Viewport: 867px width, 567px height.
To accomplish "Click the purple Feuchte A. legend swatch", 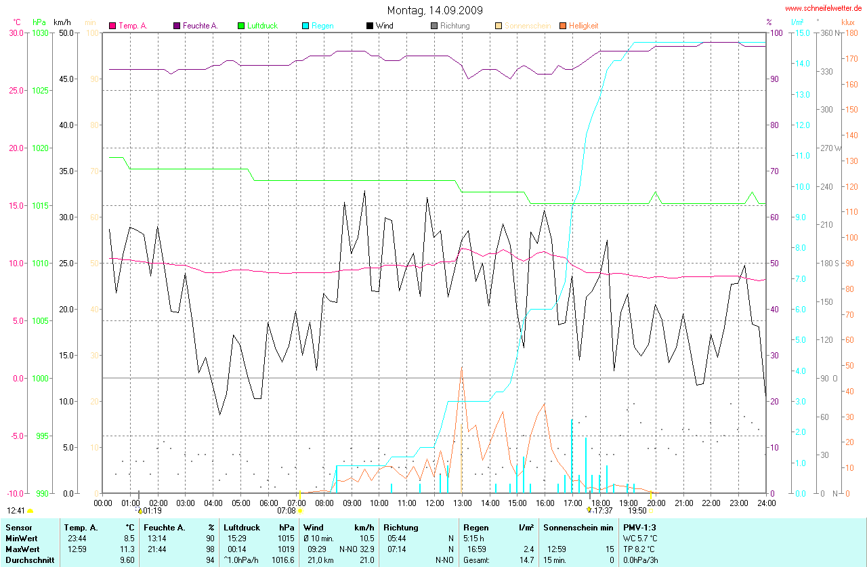I will click(x=177, y=26).
